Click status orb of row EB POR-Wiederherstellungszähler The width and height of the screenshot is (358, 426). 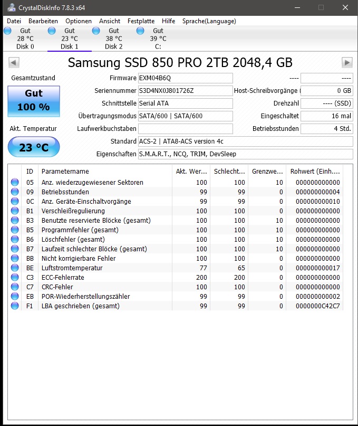[x=15, y=296]
